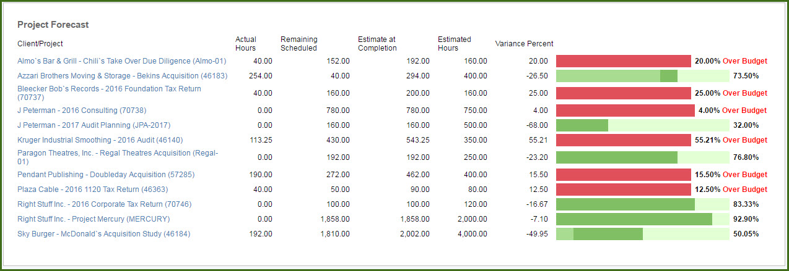Click the 25.00% Over Budget red bar
Screen dimensions: 789x271
(624, 93)
